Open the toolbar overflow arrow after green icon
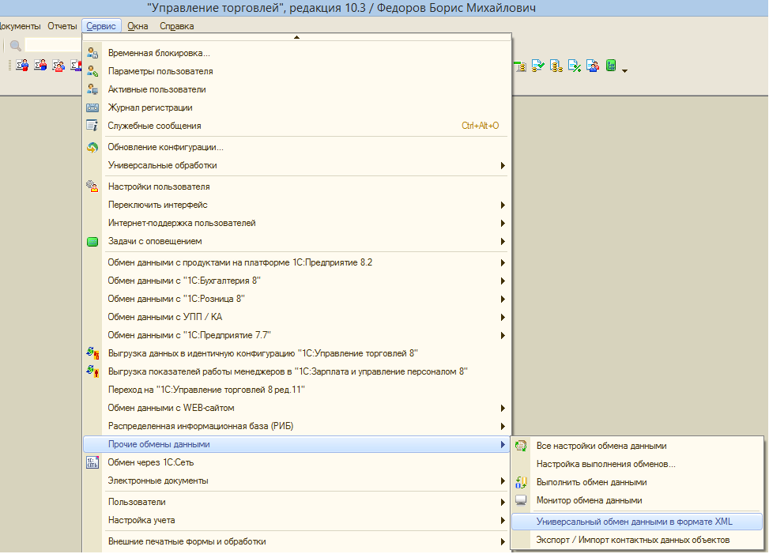769x554 pixels. point(625,71)
